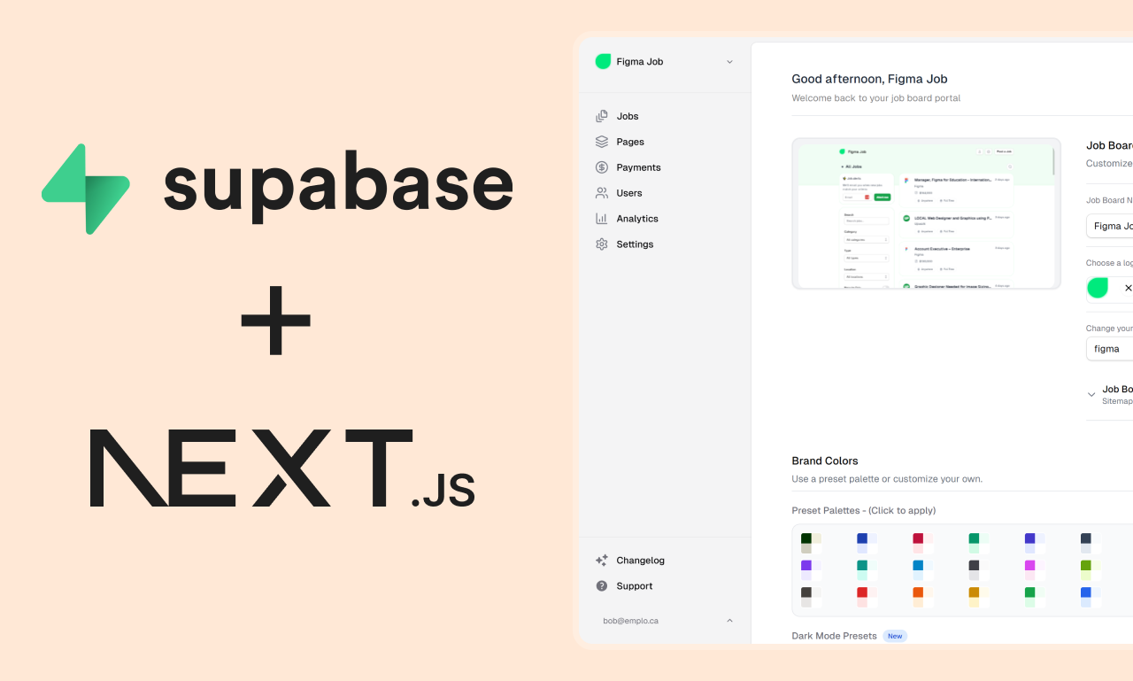Expand the Job Board sitemap section chevron
Viewport: 1133px width, 681px height.
point(1091,395)
